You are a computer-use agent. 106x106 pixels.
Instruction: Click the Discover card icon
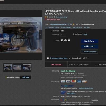(84, 81)
